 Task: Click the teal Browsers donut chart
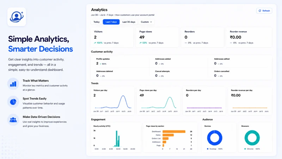pos(252,138)
